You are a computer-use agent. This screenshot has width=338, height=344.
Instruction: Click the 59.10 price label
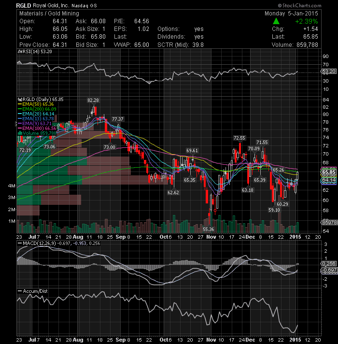[274, 210]
